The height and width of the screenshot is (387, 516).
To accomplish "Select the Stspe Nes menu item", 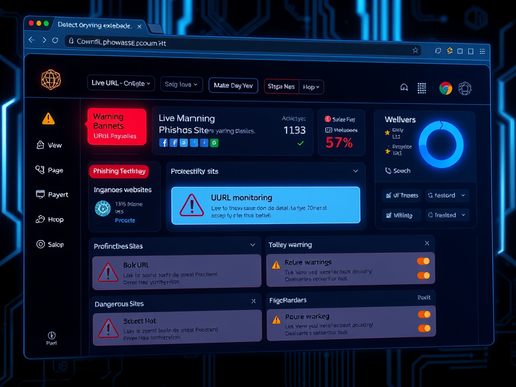I will [x=281, y=87].
